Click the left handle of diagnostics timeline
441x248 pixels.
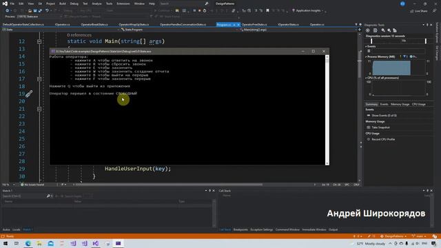pyautogui.click(x=371, y=41)
